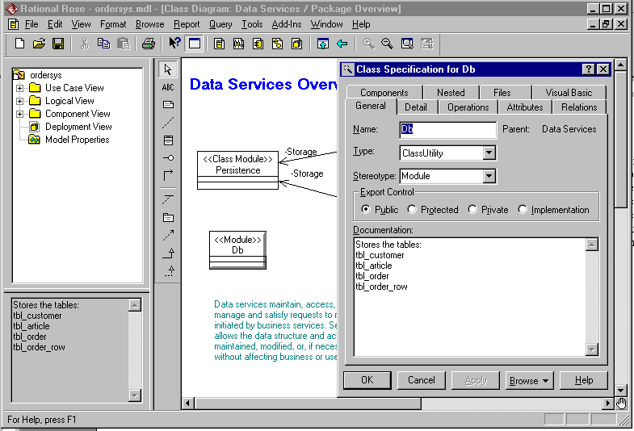The width and height of the screenshot is (634, 431).
Task: Select the Private export control option
Action: click(472, 210)
